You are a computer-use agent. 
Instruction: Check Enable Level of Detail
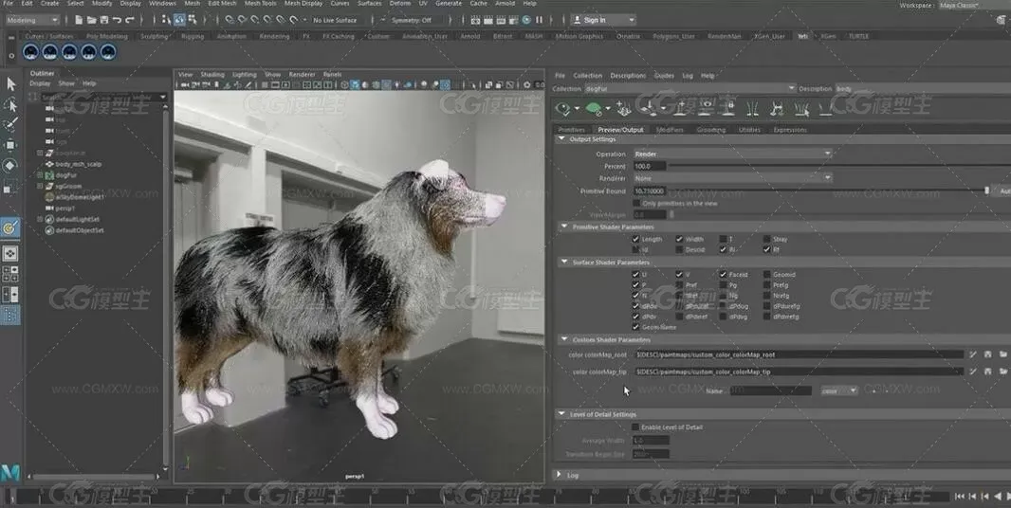point(635,426)
